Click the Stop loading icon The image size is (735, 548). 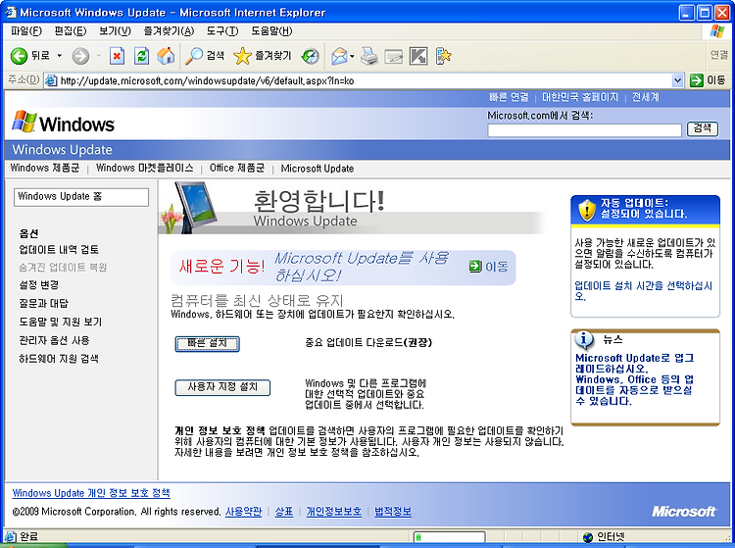coord(117,56)
